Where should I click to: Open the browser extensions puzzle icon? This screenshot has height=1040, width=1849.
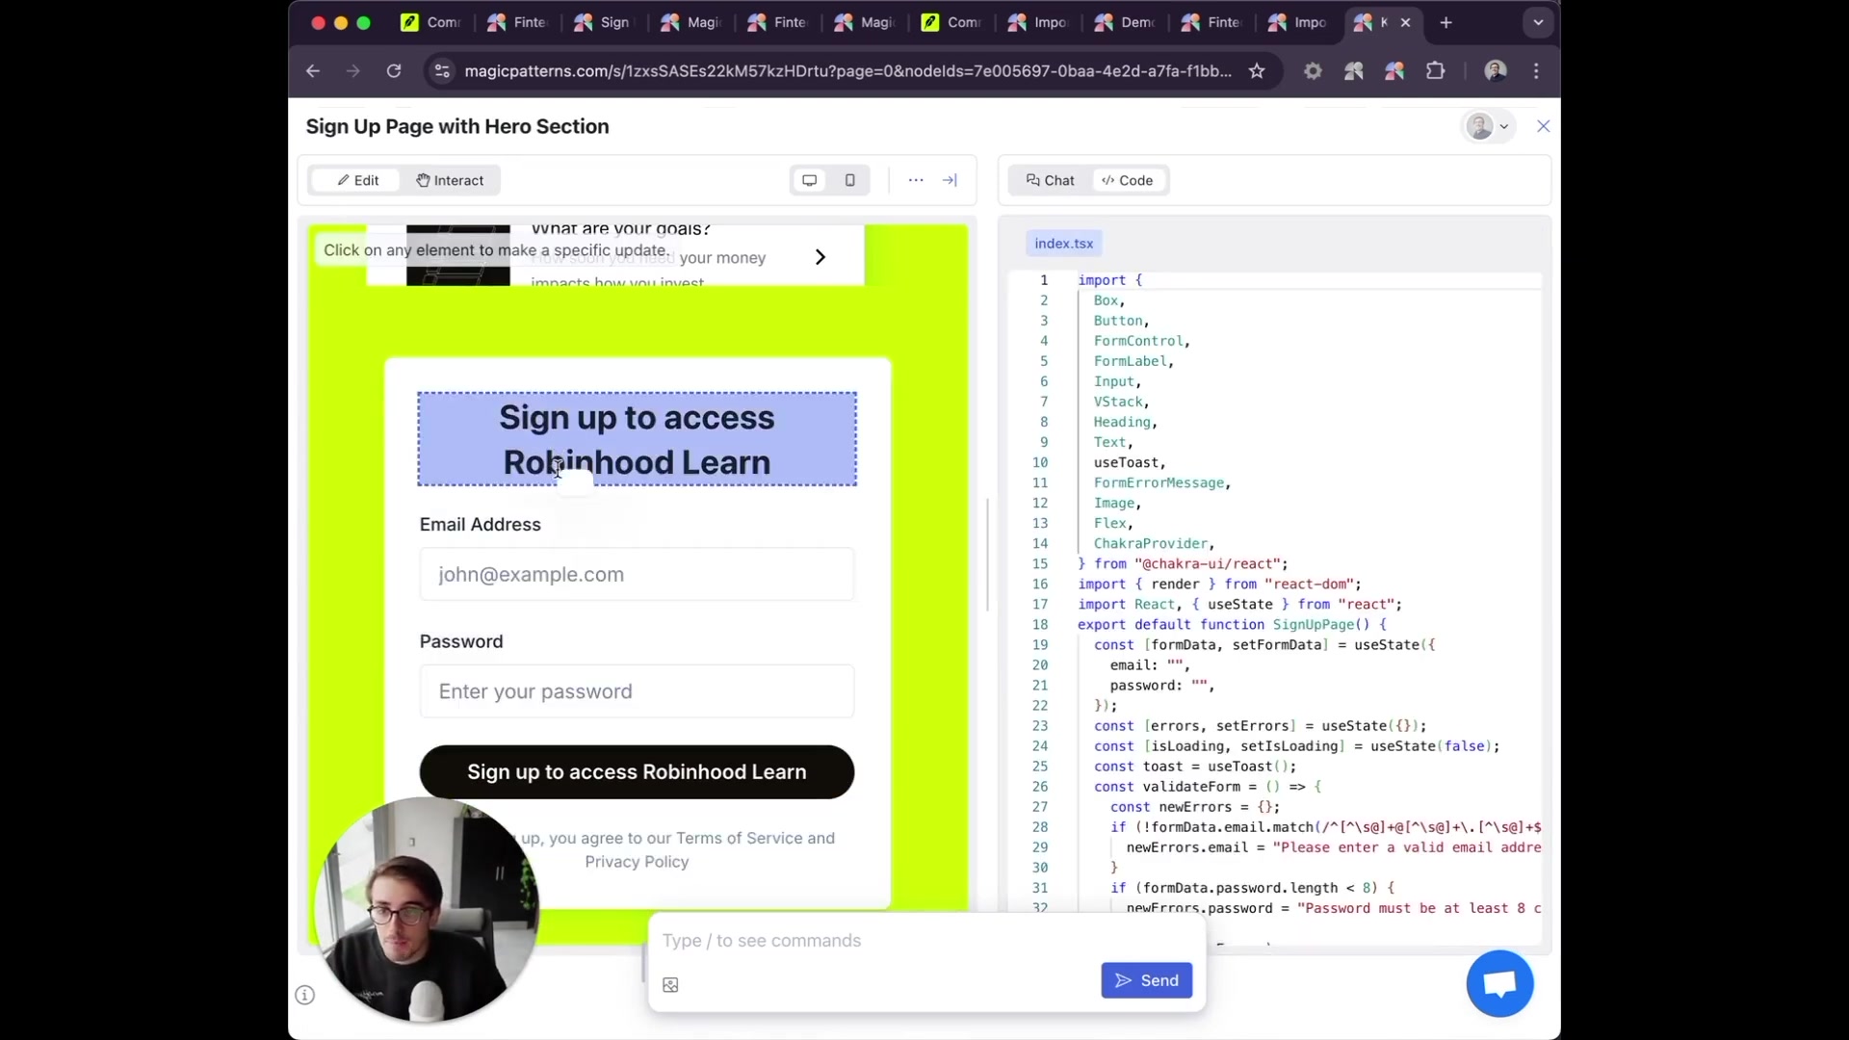coord(1435,70)
